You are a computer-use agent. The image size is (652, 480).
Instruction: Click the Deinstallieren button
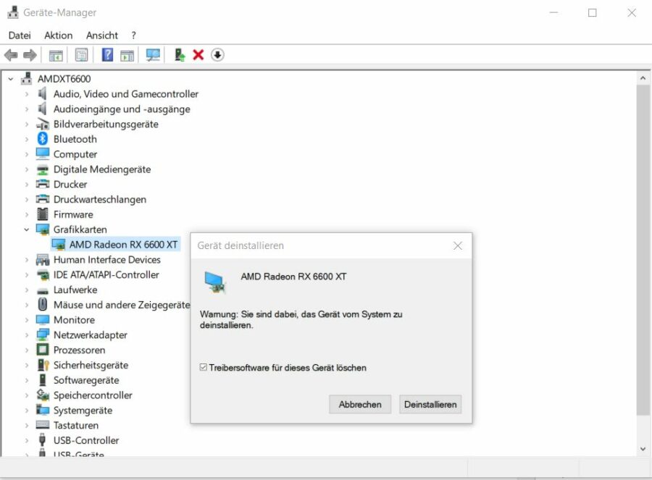click(430, 404)
